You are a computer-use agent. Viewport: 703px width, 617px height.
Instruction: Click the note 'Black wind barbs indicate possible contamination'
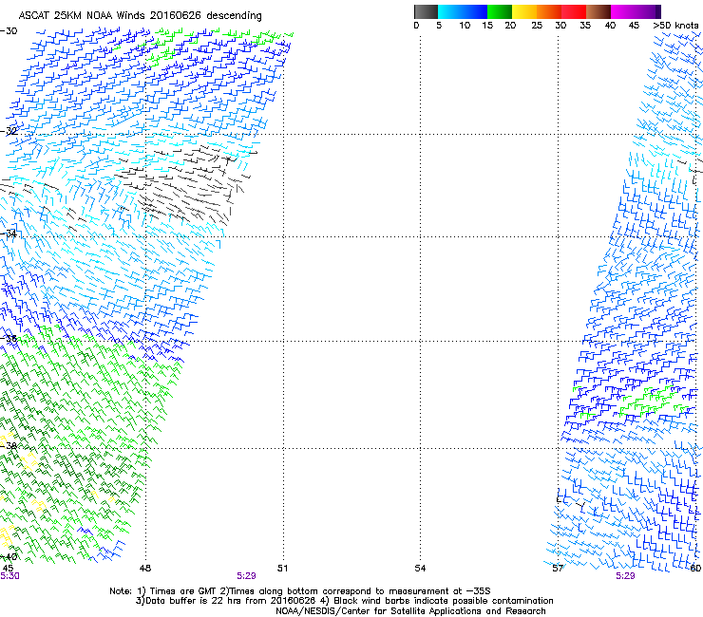(x=443, y=601)
